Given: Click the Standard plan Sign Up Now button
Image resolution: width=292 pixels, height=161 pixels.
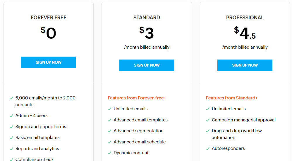Looking at the screenshot, I should coord(147,65).
